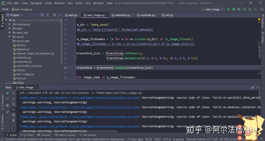Open the File menu

10,3
